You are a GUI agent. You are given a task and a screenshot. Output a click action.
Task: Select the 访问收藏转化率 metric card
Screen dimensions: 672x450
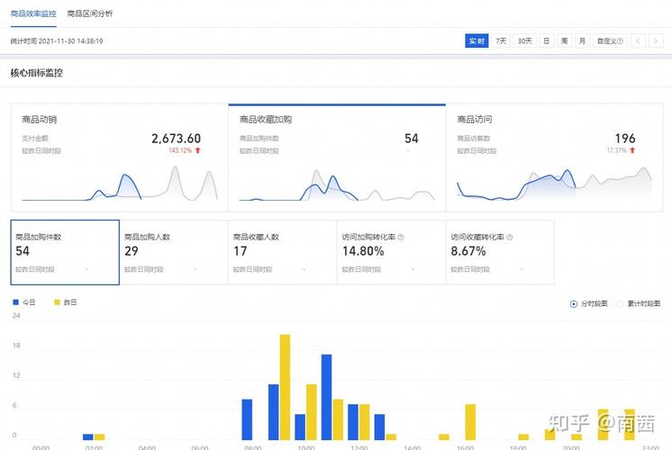coord(500,252)
